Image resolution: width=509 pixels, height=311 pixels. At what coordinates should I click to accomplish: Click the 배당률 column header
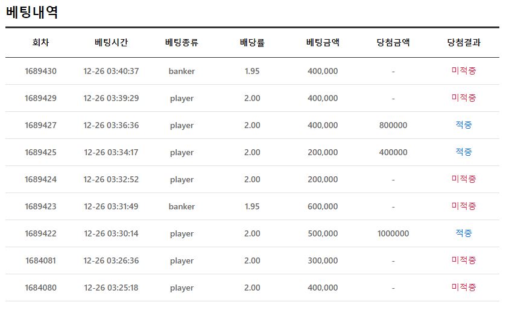click(252, 43)
